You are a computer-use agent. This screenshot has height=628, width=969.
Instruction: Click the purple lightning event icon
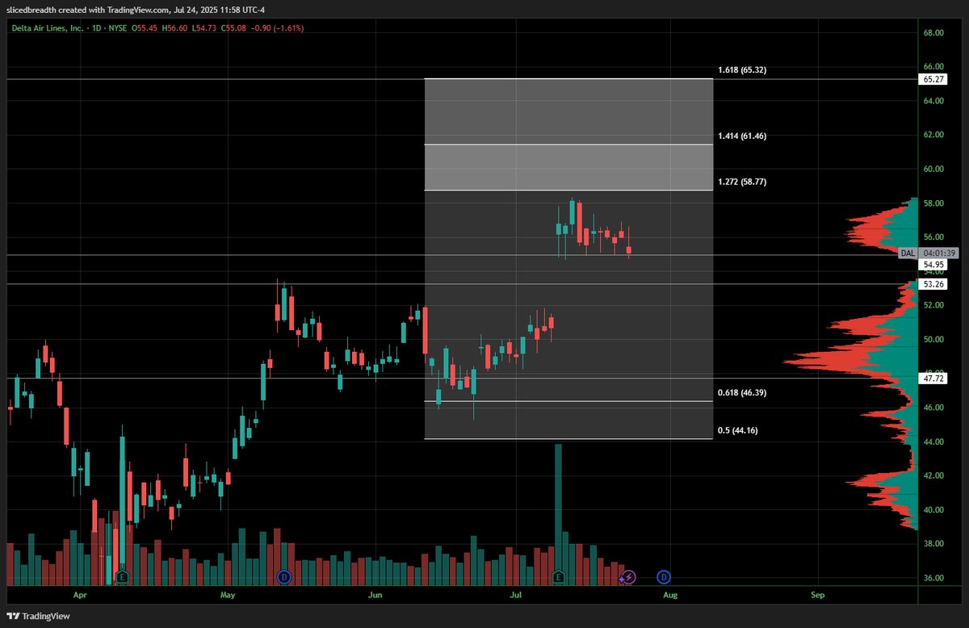point(629,576)
